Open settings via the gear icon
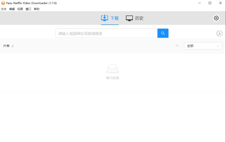Viewport: 226px width, 142px height. click(x=216, y=18)
